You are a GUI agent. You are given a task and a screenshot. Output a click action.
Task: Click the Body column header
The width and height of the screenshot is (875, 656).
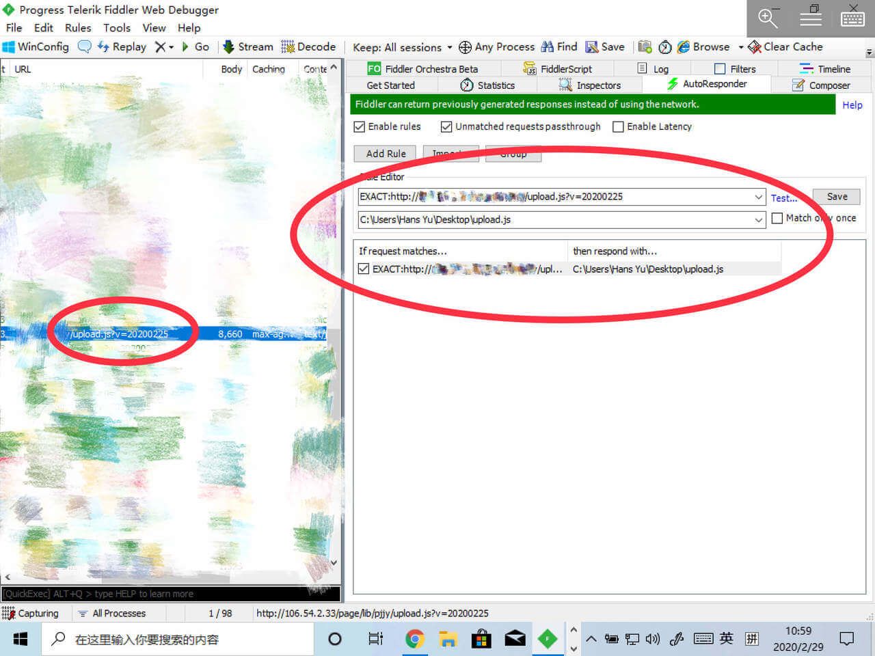[x=231, y=69]
